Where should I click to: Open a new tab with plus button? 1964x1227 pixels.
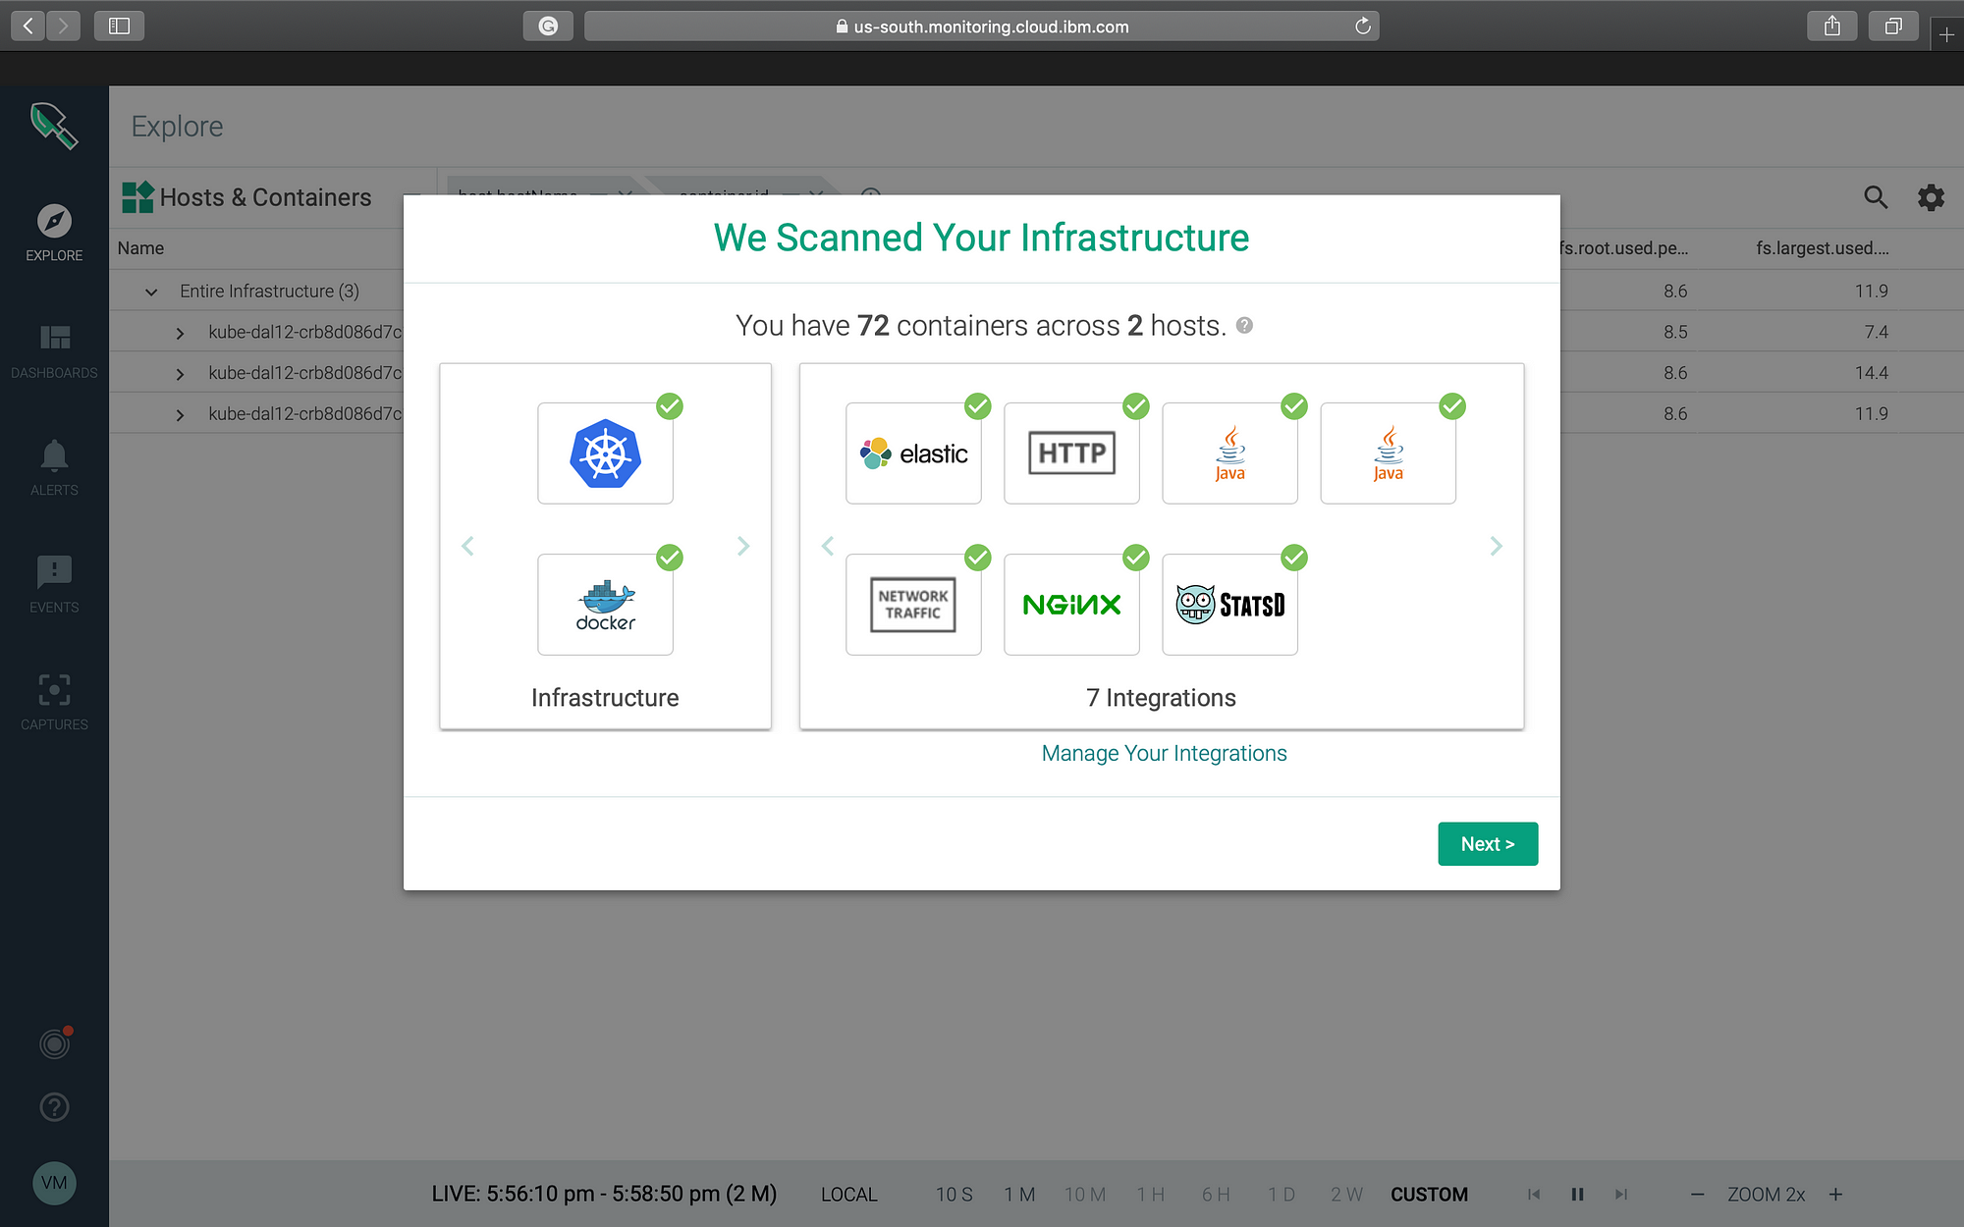tap(1946, 34)
